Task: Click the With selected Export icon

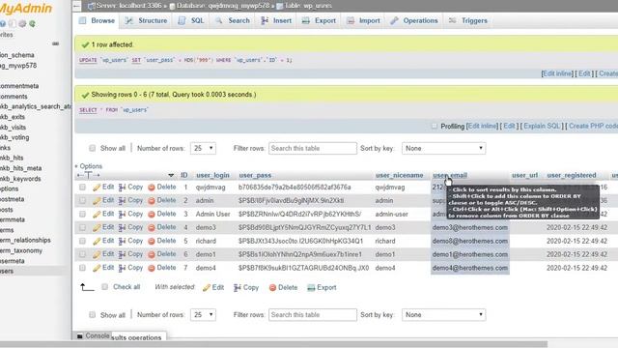Action: [311, 288]
